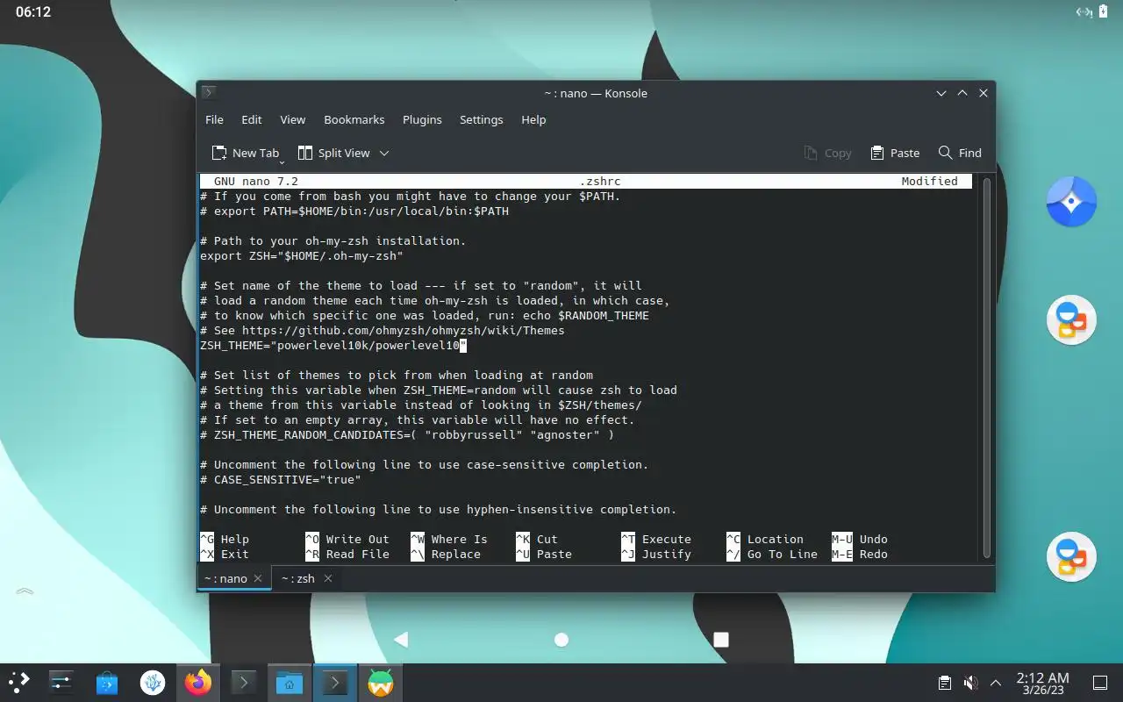The image size is (1123, 702).
Task: Click the '# CASE_SENSITIVE="true"' line
Action: (280, 480)
